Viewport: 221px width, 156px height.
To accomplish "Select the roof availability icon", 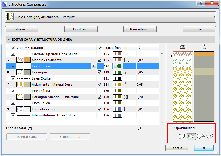I will point(200,136).
